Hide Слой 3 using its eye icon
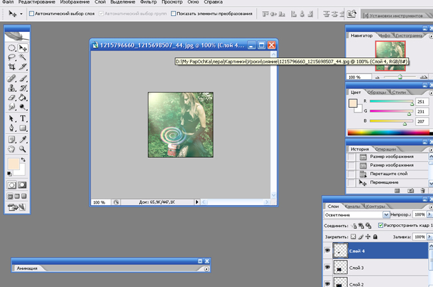433x287 pixels. click(328, 267)
